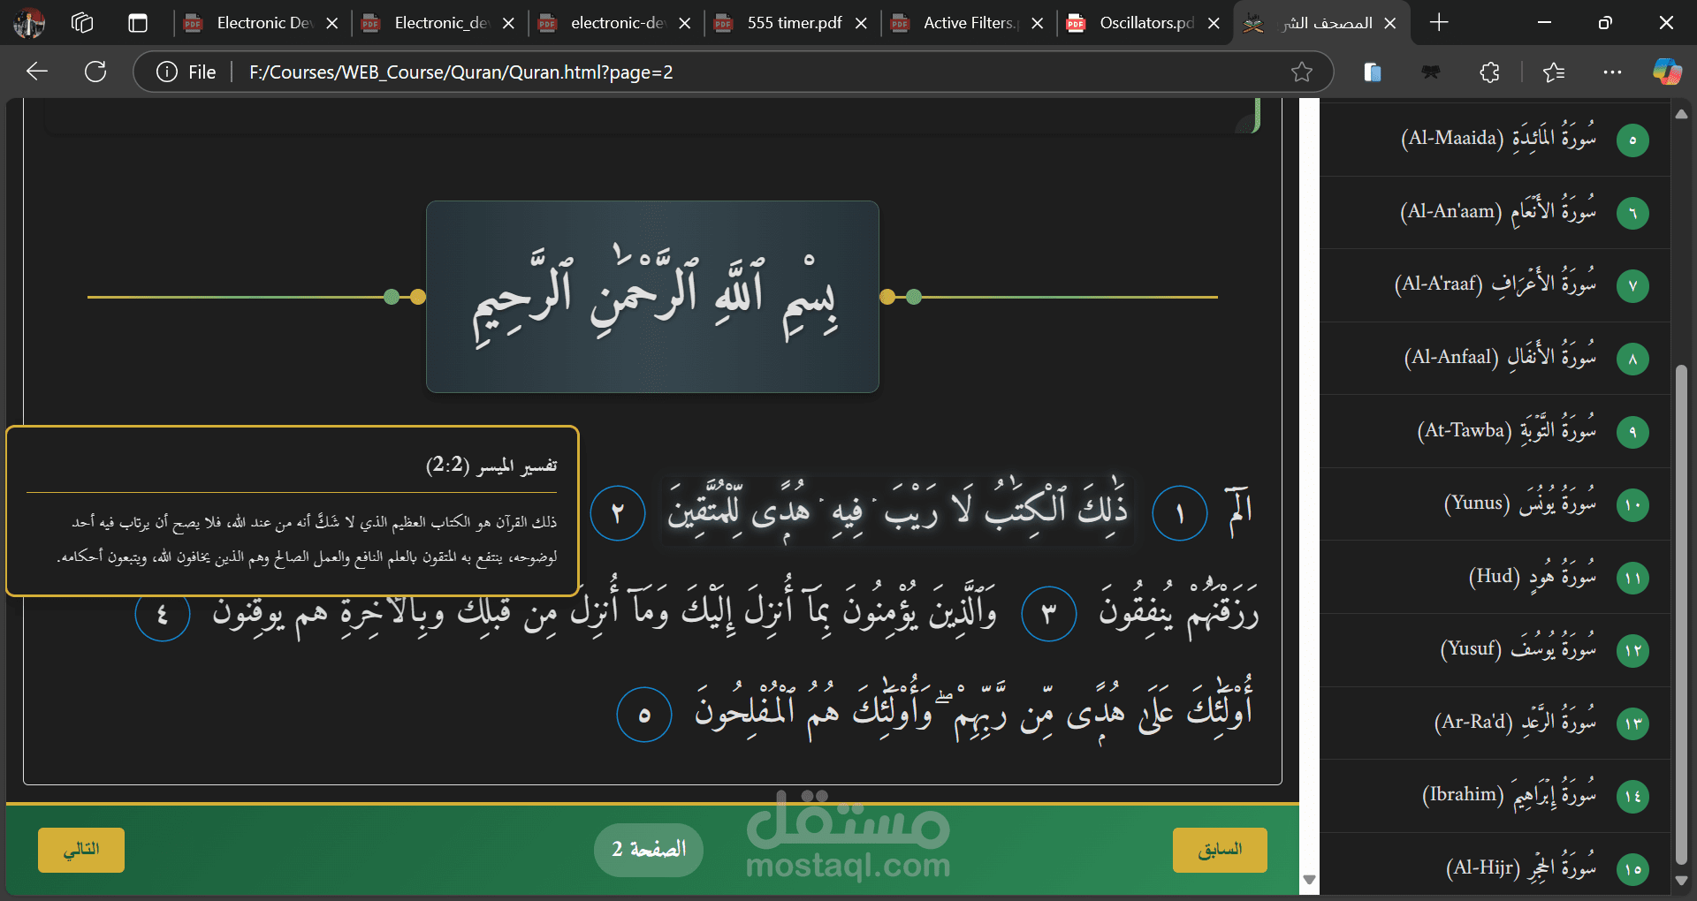Viewport: 1697px width, 901px height.
Task: Switch to the 555 timer.pdf tab
Action: pyautogui.click(x=791, y=23)
